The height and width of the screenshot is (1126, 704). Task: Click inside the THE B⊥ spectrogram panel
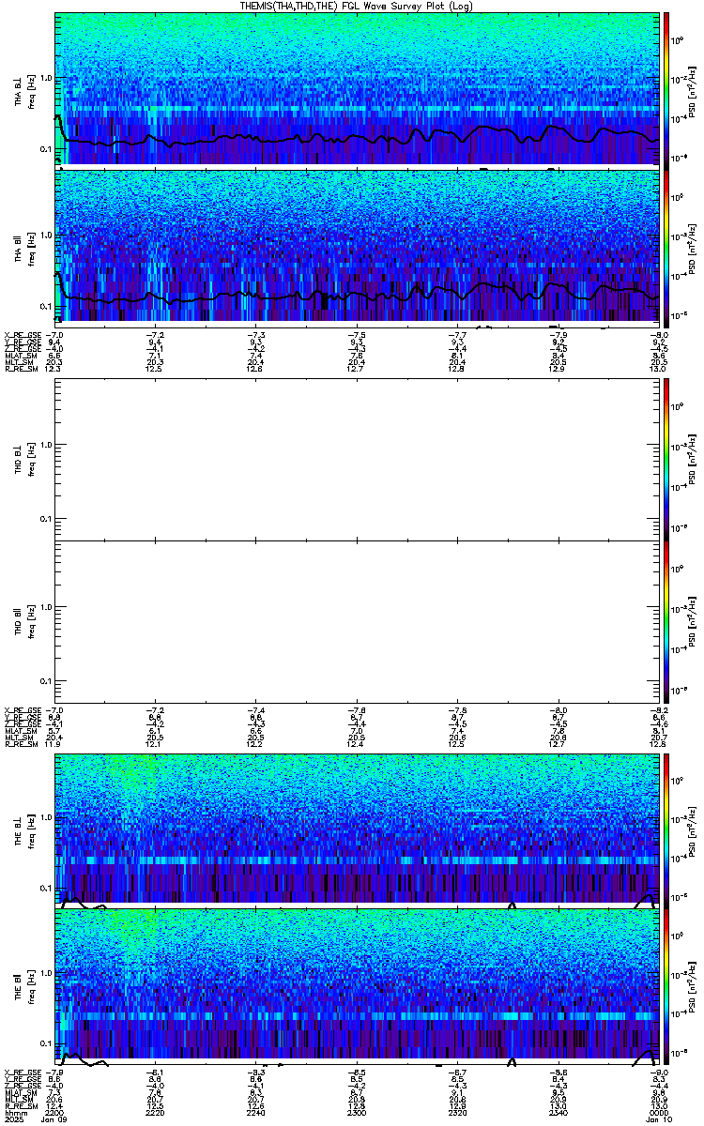click(357, 829)
